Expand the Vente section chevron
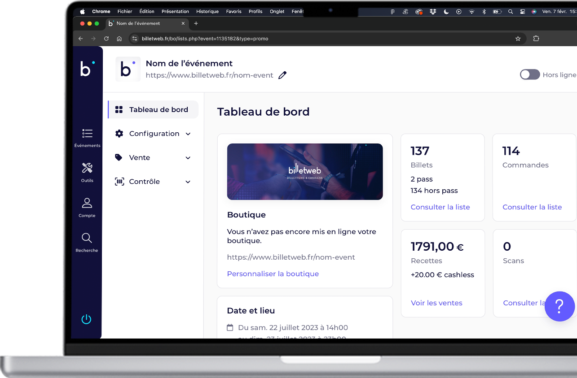Viewport: 577px width, 378px height. pos(188,158)
